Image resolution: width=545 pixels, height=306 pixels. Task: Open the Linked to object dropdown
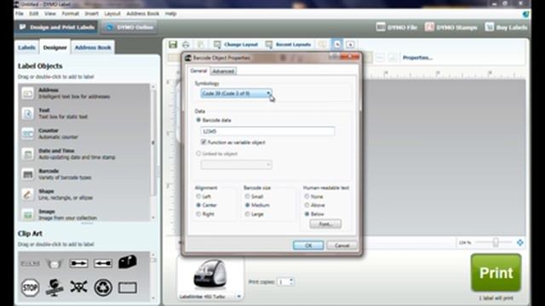coord(237,164)
